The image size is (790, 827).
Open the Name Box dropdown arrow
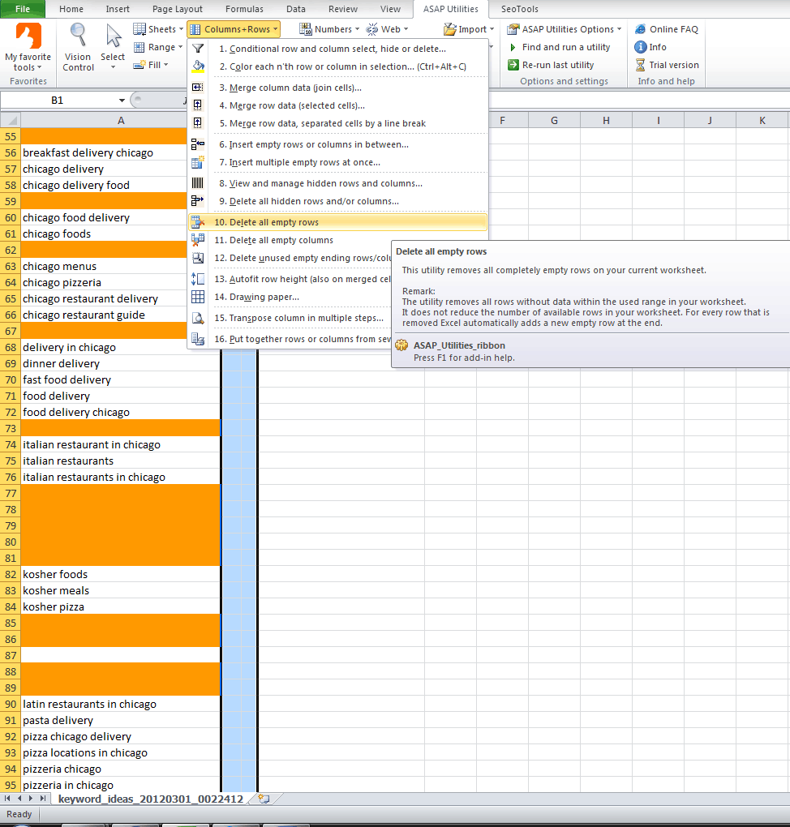(x=122, y=101)
